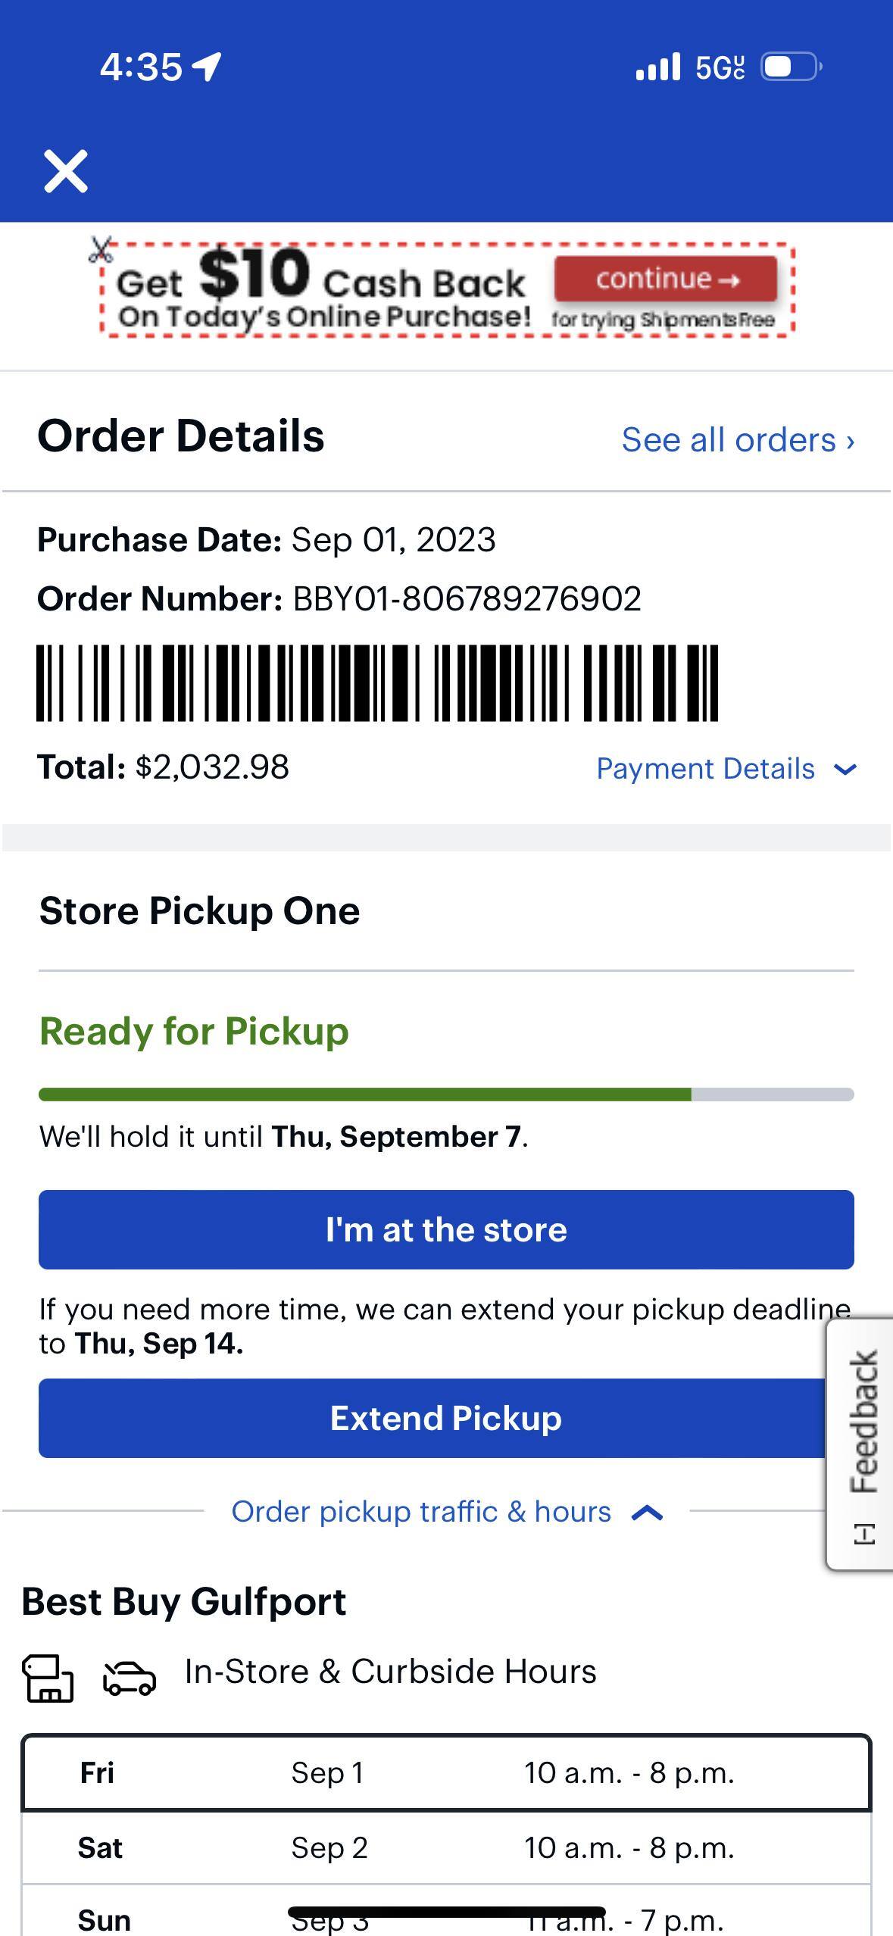
Task: Tap continue on the $10 cash back offer
Action: [x=667, y=279]
